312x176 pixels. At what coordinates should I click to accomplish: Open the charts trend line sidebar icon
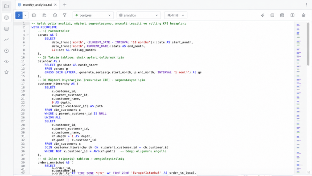[x=6, y=40]
